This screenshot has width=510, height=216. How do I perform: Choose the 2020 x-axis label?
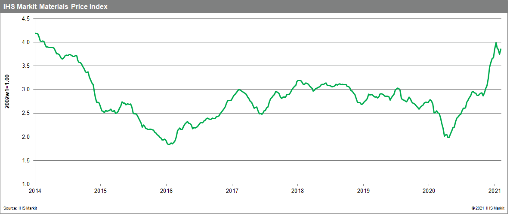(x=430, y=190)
